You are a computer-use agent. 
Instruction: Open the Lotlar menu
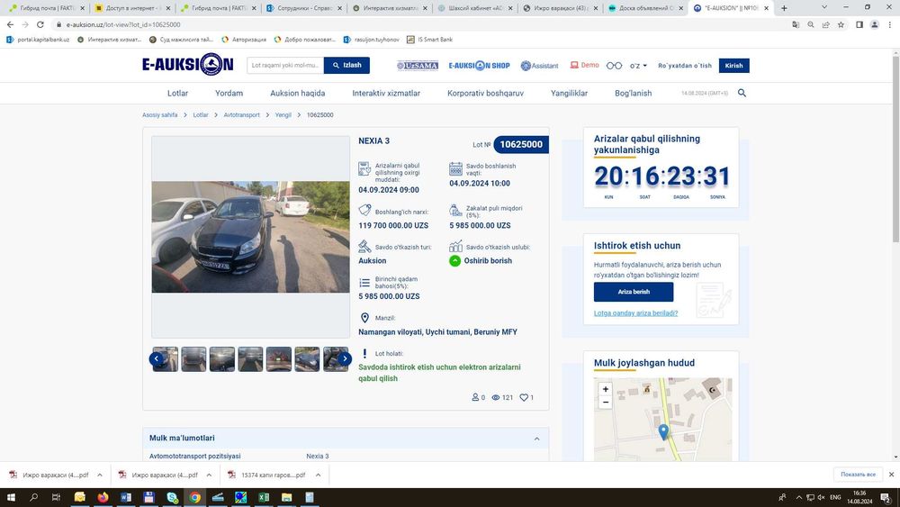click(177, 93)
